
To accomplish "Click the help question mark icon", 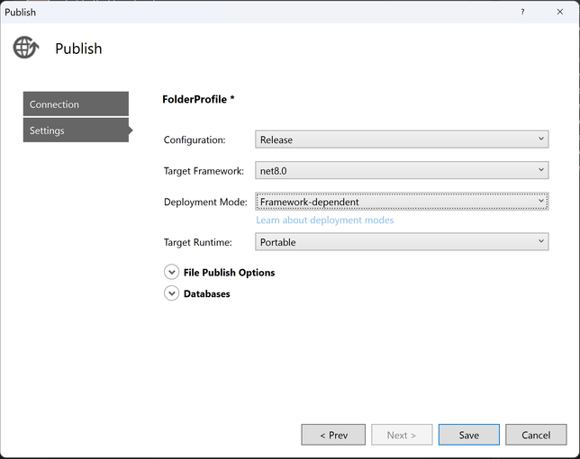I will point(522,12).
